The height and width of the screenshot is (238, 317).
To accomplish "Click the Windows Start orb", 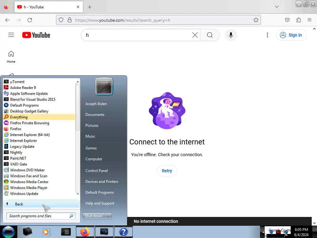I will (8, 232).
